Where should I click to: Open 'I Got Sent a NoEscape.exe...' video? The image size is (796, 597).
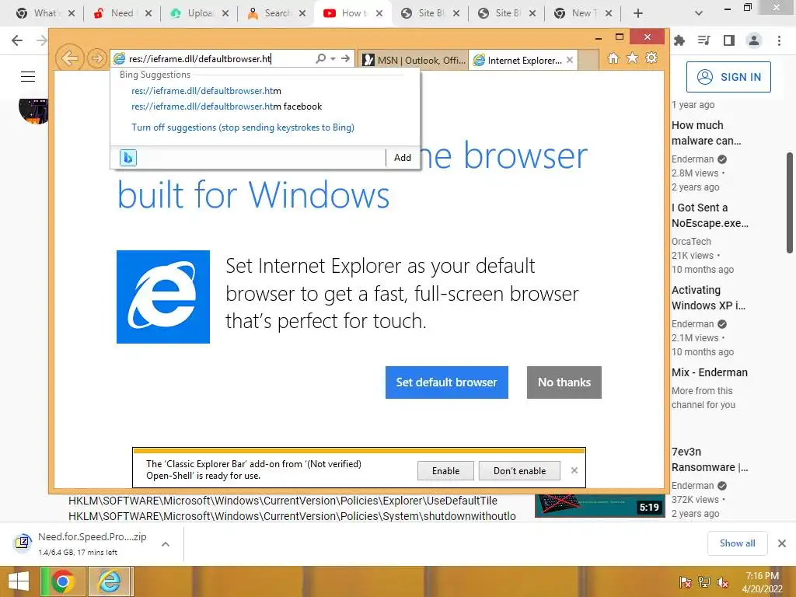[710, 215]
